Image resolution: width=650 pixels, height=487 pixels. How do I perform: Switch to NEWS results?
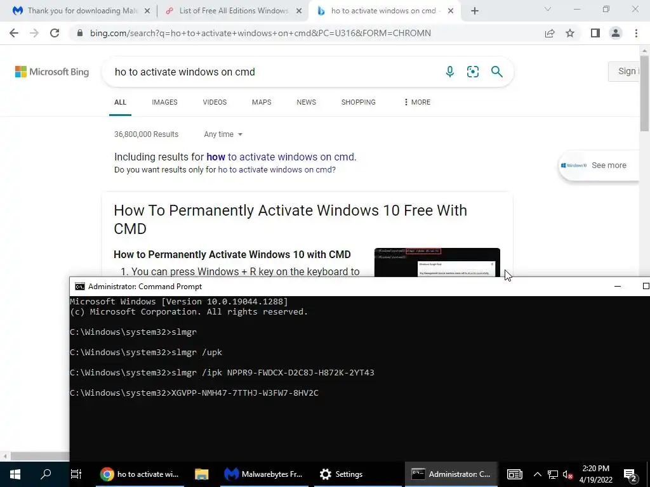307,102
